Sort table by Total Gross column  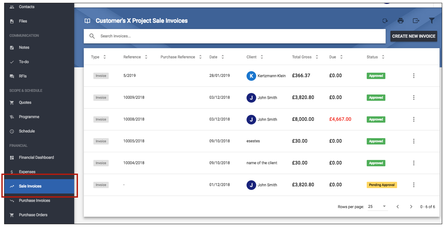[x=305, y=57]
